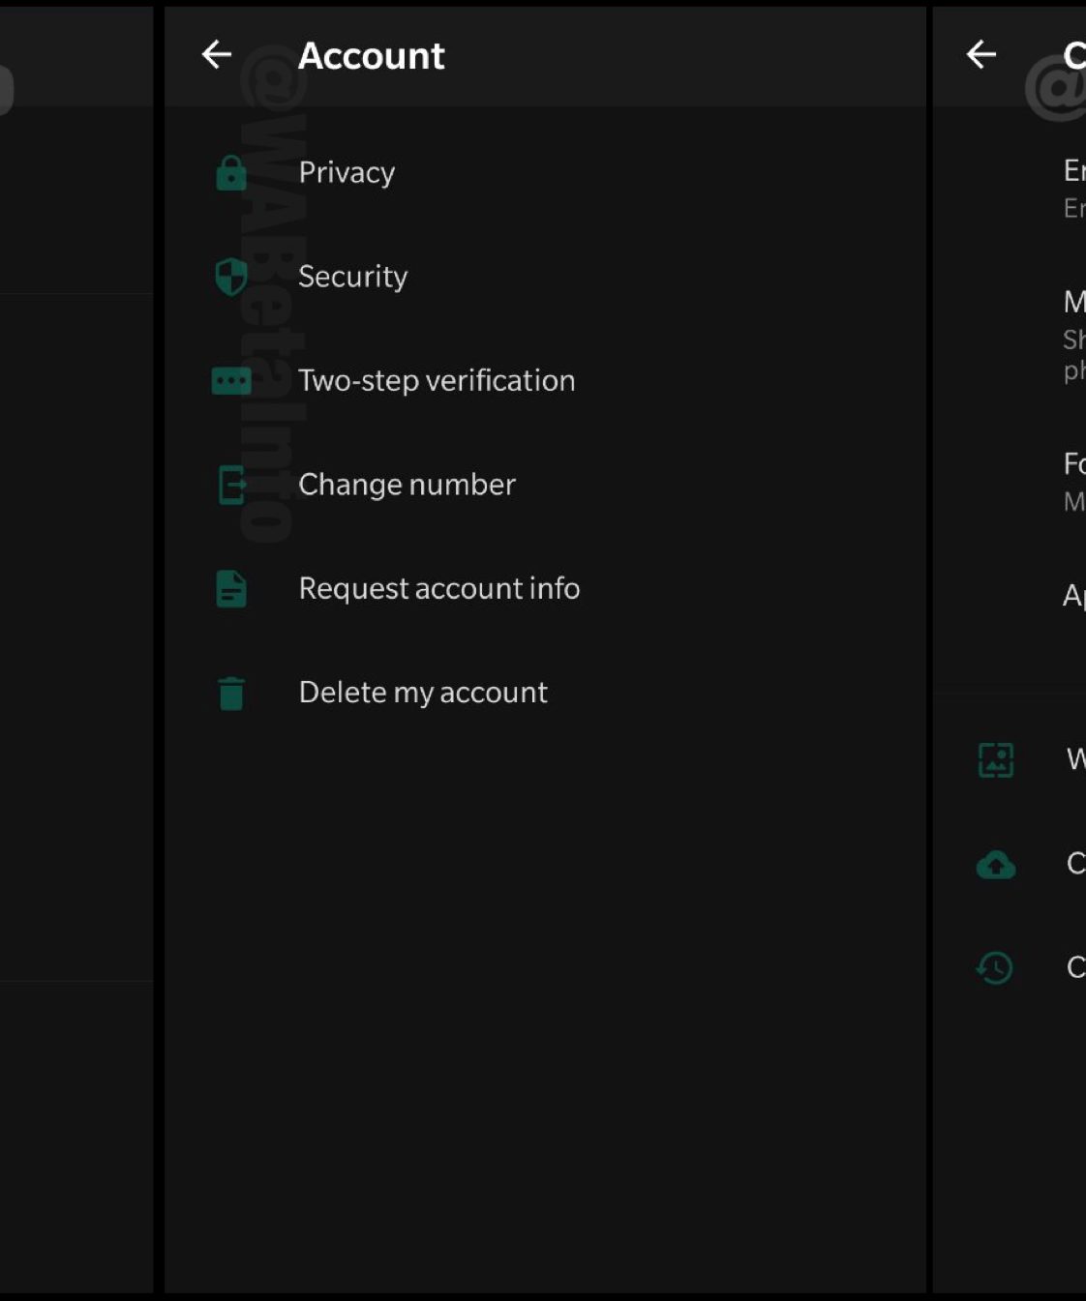Tap the Two-step verification dots icon
Image resolution: width=1086 pixels, height=1301 pixels.
[x=231, y=381]
